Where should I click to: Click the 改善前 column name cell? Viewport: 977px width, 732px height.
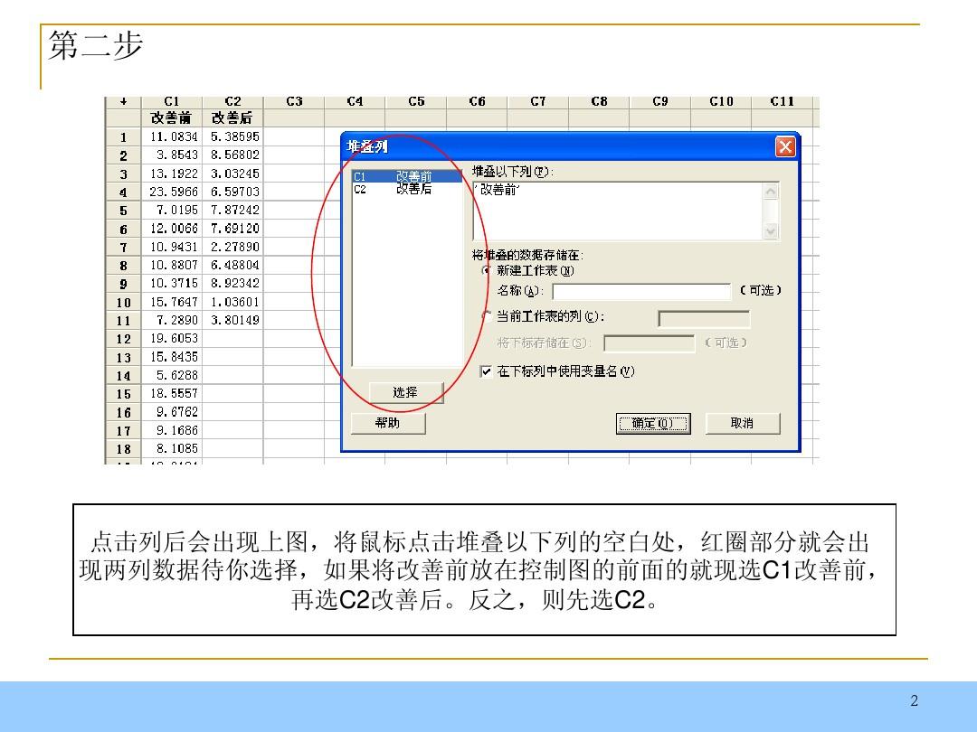click(172, 117)
